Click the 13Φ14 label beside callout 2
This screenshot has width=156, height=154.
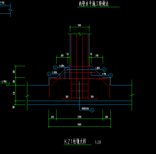click(x=61, y=66)
